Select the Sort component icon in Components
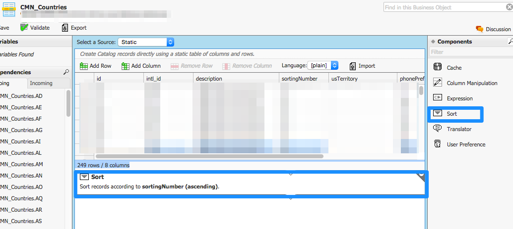This screenshot has height=229, width=513. tap(438, 113)
